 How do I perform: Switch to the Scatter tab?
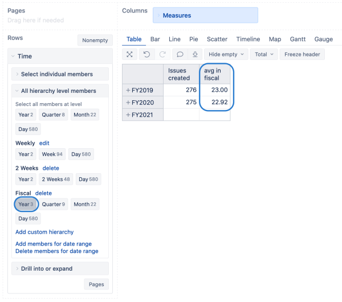tap(217, 39)
